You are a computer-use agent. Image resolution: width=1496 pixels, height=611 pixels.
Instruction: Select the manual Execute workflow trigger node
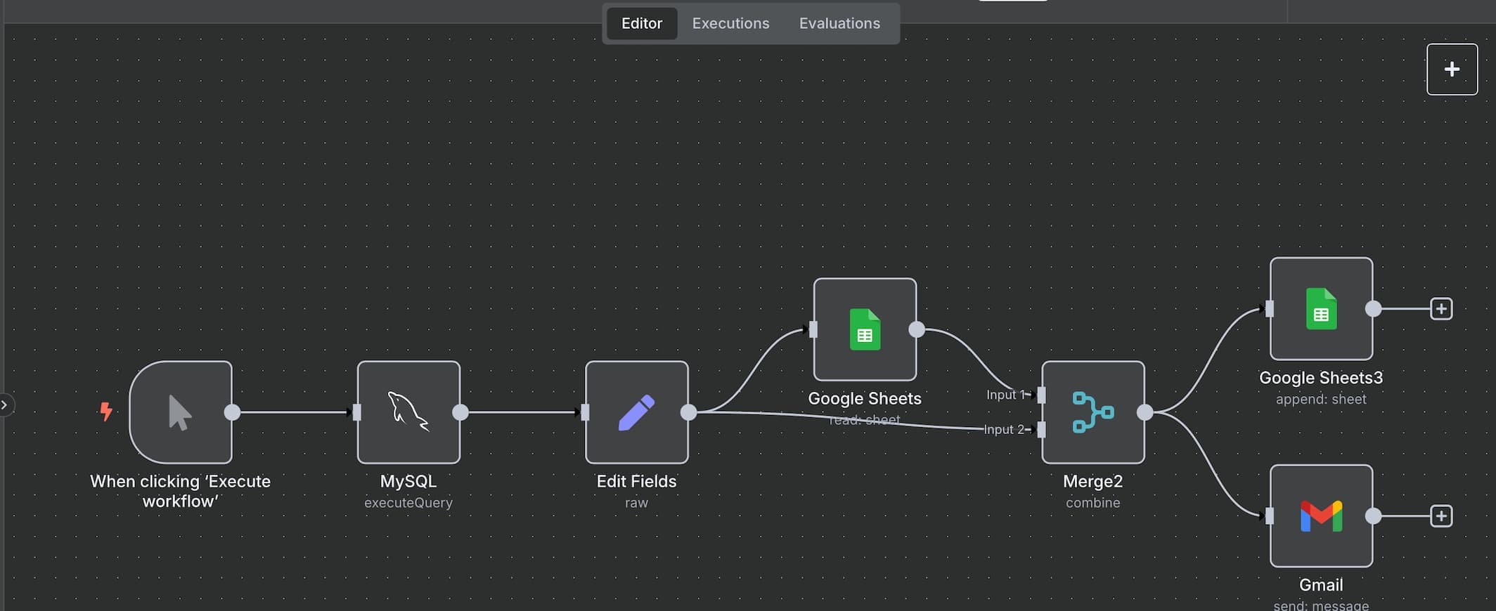point(181,412)
